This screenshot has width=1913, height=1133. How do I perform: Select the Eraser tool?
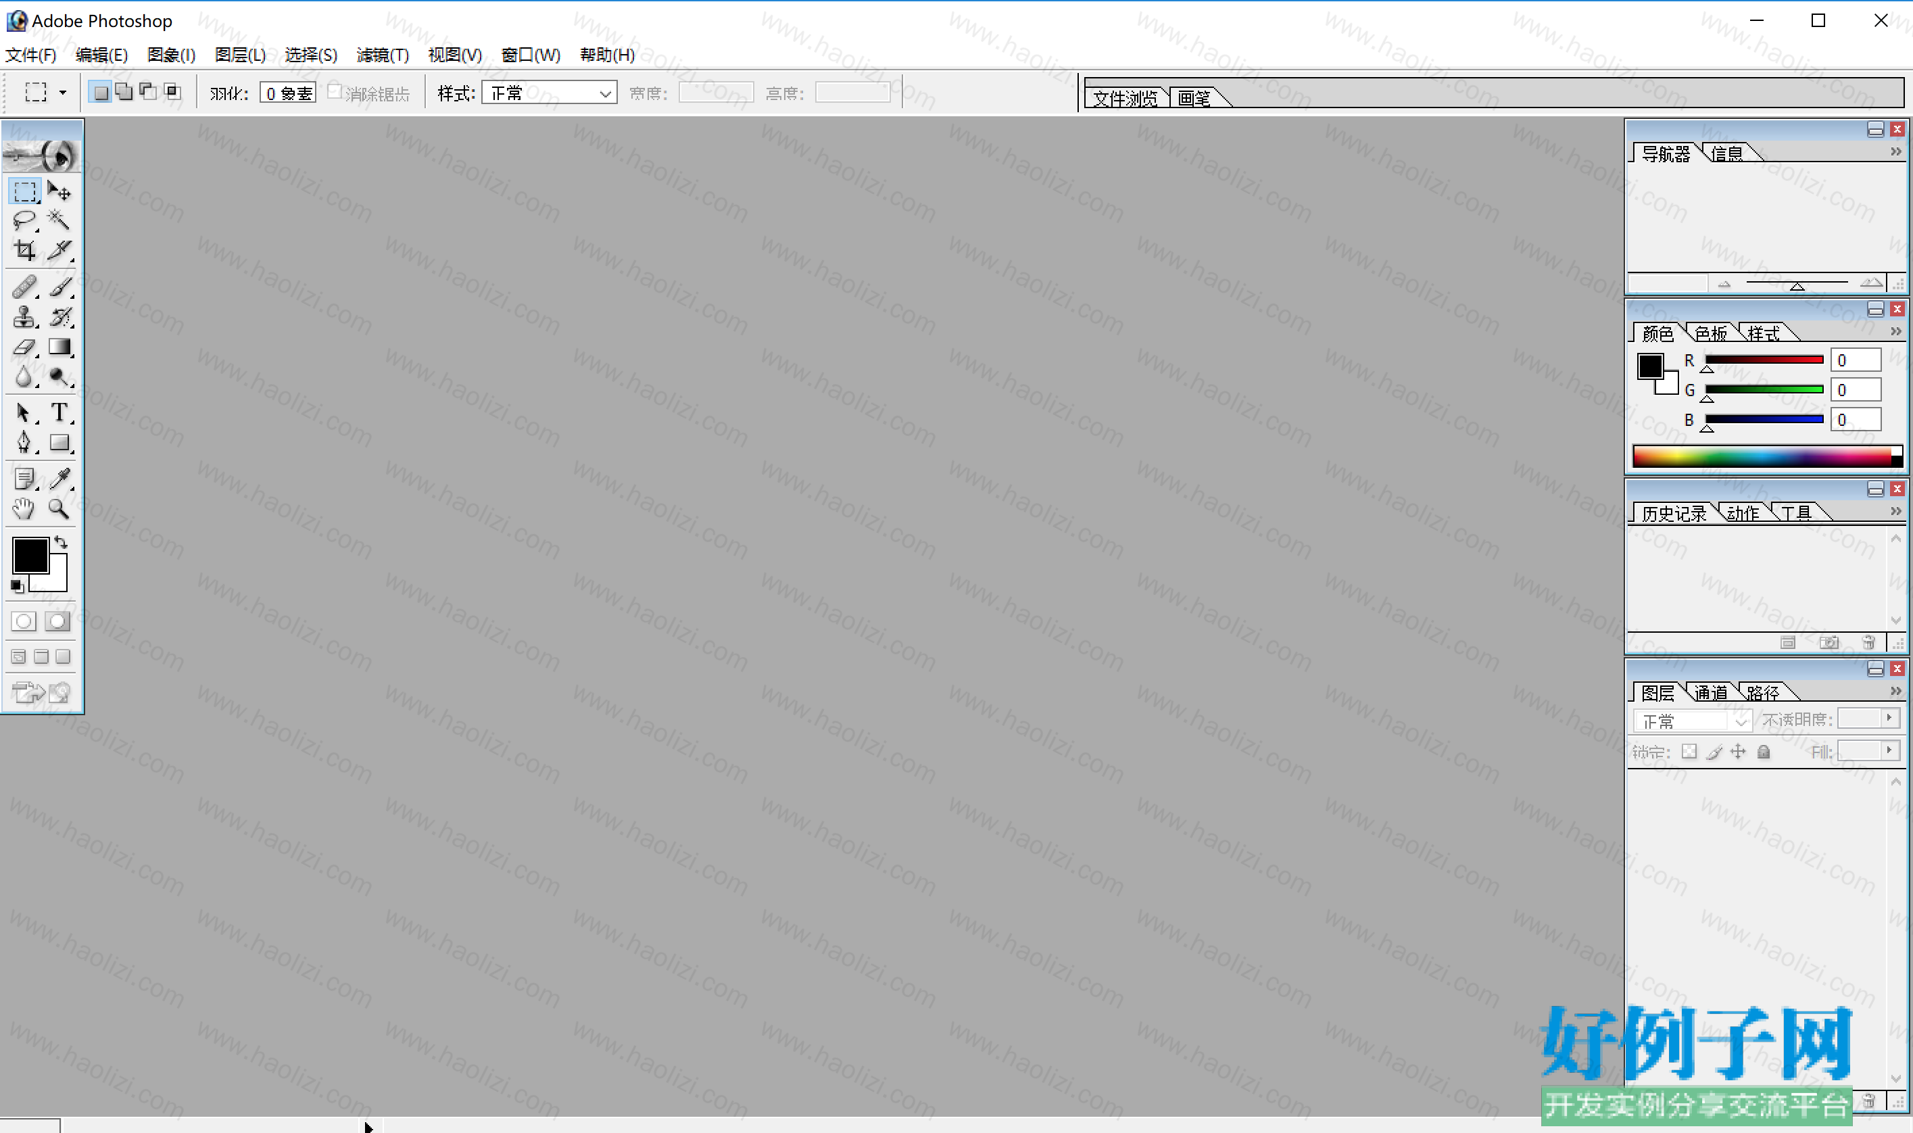(x=24, y=347)
